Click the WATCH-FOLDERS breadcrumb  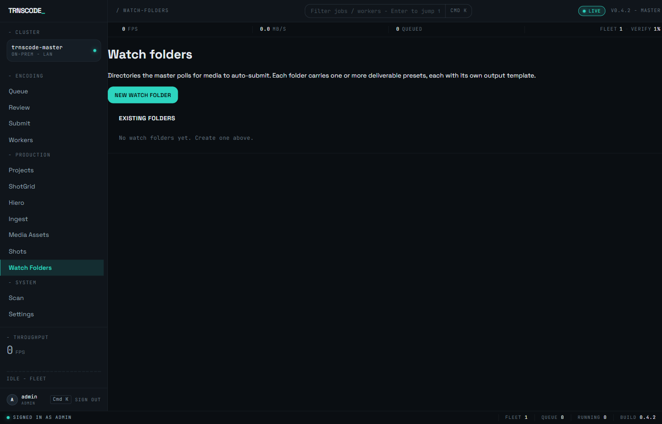145,10
